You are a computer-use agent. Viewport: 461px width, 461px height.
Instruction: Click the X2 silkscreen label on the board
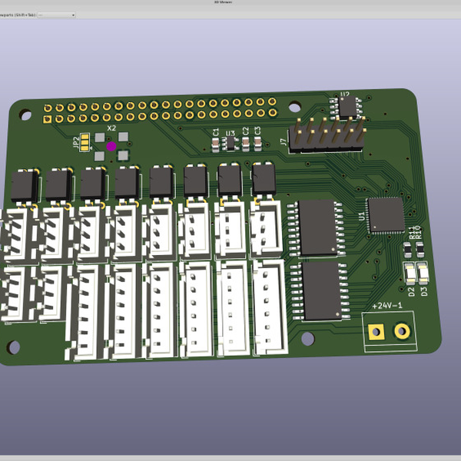pyautogui.click(x=111, y=128)
